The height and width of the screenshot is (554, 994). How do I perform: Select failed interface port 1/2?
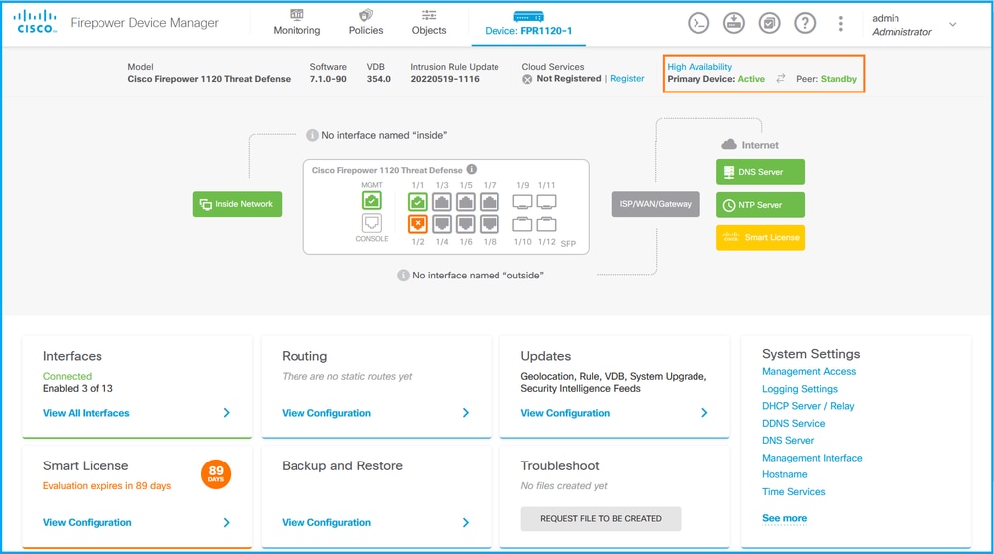tap(418, 224)
